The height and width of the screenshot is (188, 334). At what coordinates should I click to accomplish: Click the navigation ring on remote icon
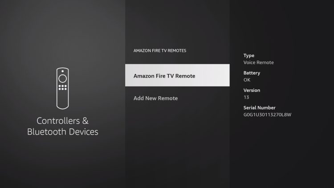pos(63,79)
